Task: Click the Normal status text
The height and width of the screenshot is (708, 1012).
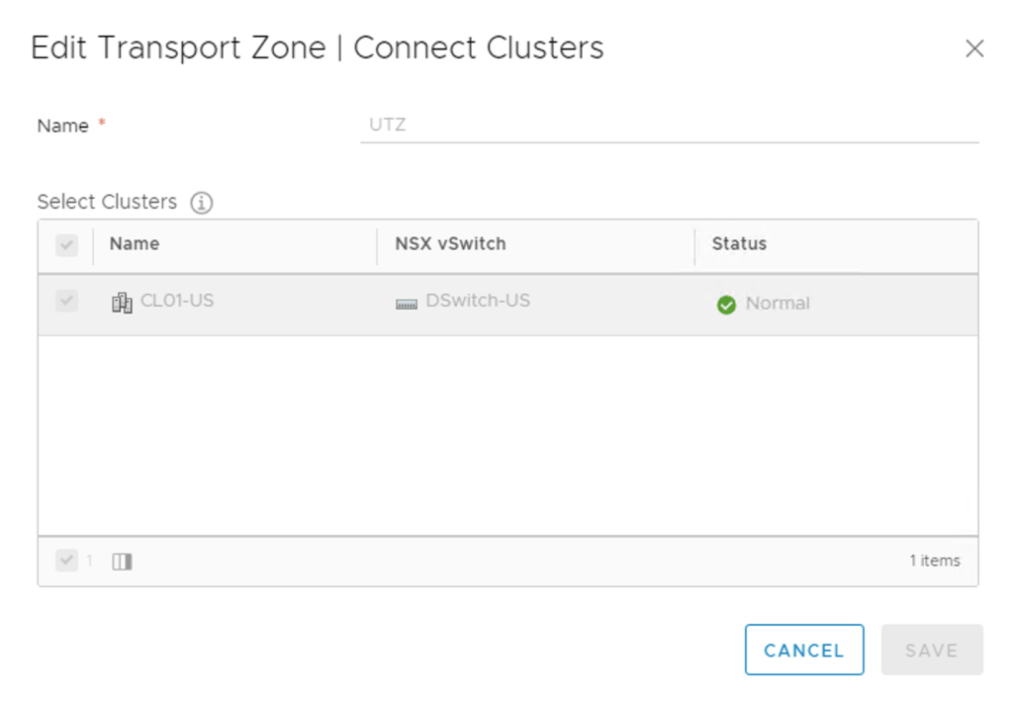Action: pyautogui.click(x=778, y=304)
